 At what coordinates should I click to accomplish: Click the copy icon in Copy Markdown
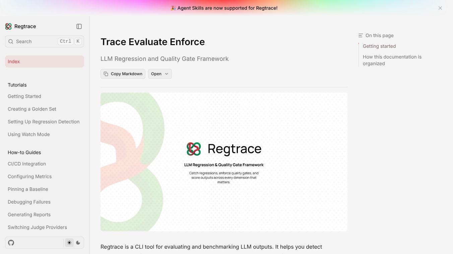tap(106, 74)
